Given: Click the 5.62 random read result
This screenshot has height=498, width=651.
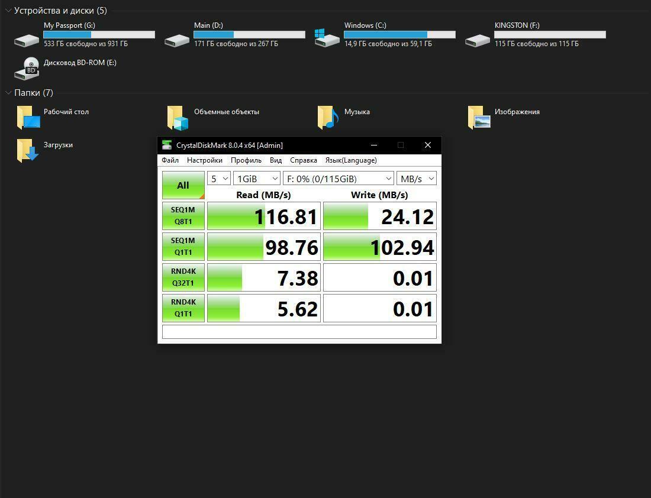Looking at the screenshot, I should [x=264, y=308].
